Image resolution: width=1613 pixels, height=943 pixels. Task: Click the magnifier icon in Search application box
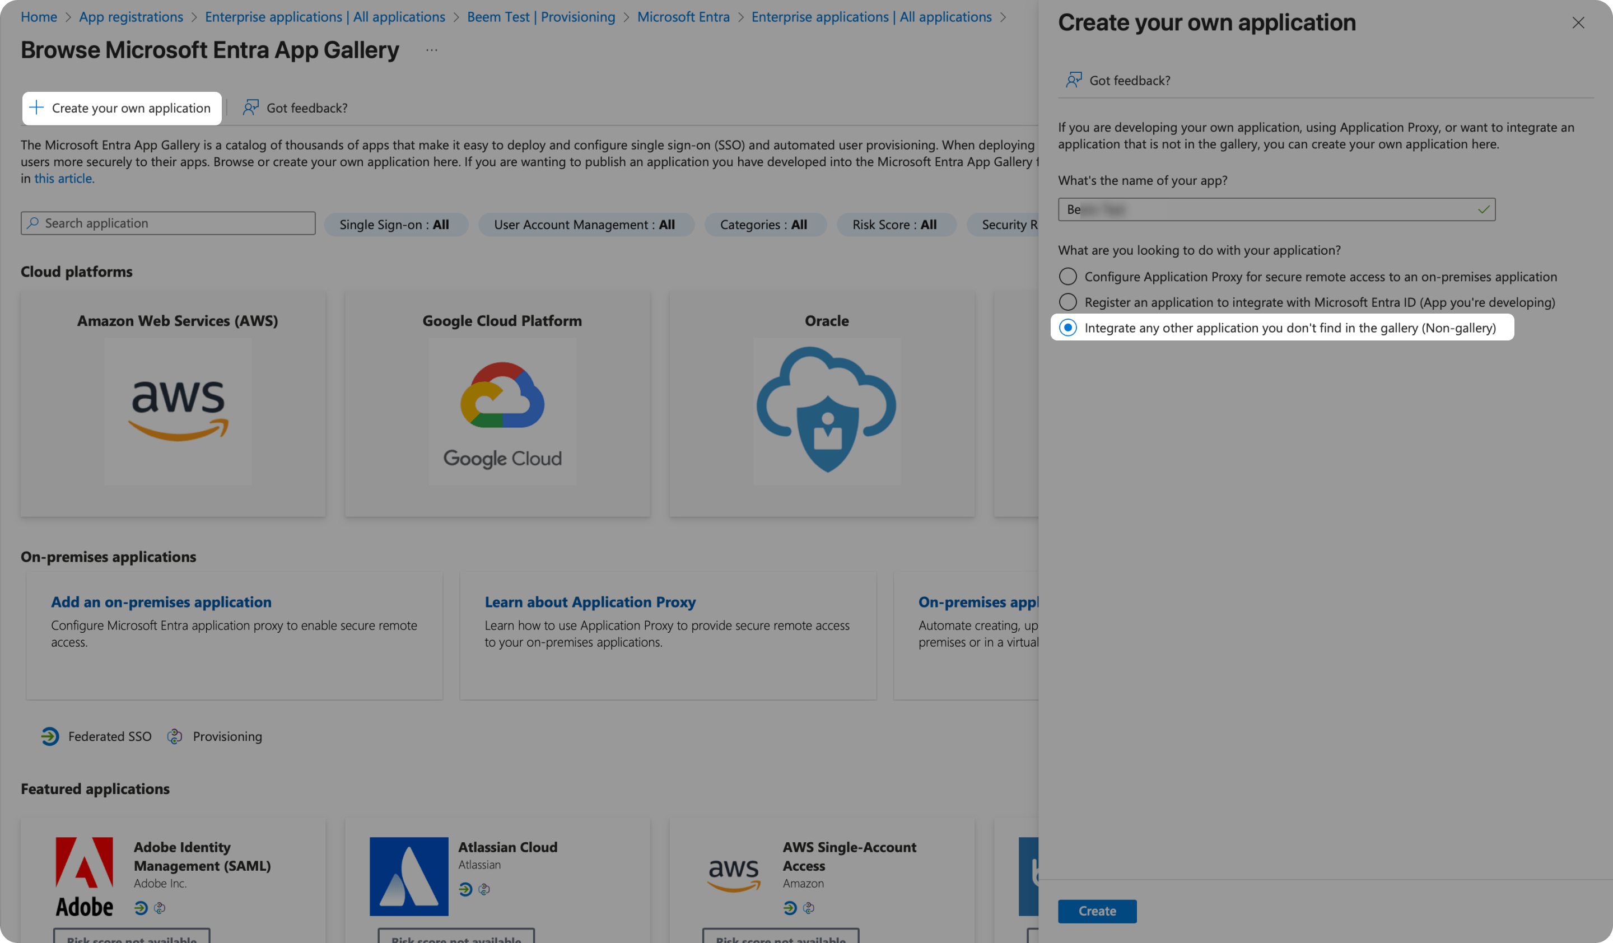coord(33,223)
